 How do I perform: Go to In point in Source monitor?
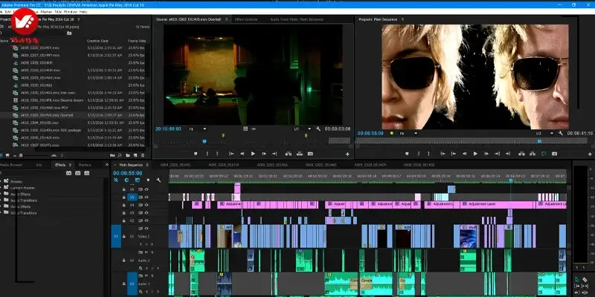point(231,154)
